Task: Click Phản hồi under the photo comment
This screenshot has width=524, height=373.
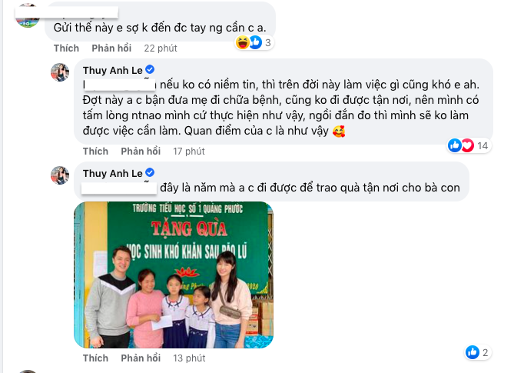Action: [141, 358]
